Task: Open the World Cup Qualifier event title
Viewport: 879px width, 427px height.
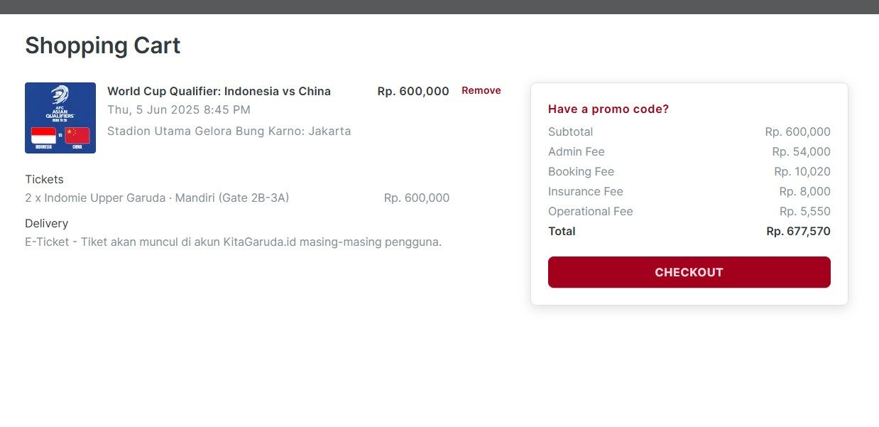Action: point(219,91)
